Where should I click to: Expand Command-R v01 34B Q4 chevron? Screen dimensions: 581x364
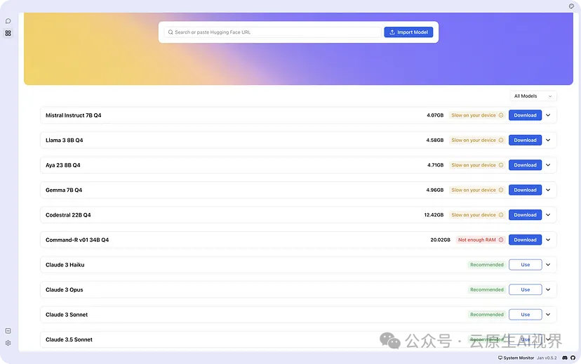click(548, 240)
